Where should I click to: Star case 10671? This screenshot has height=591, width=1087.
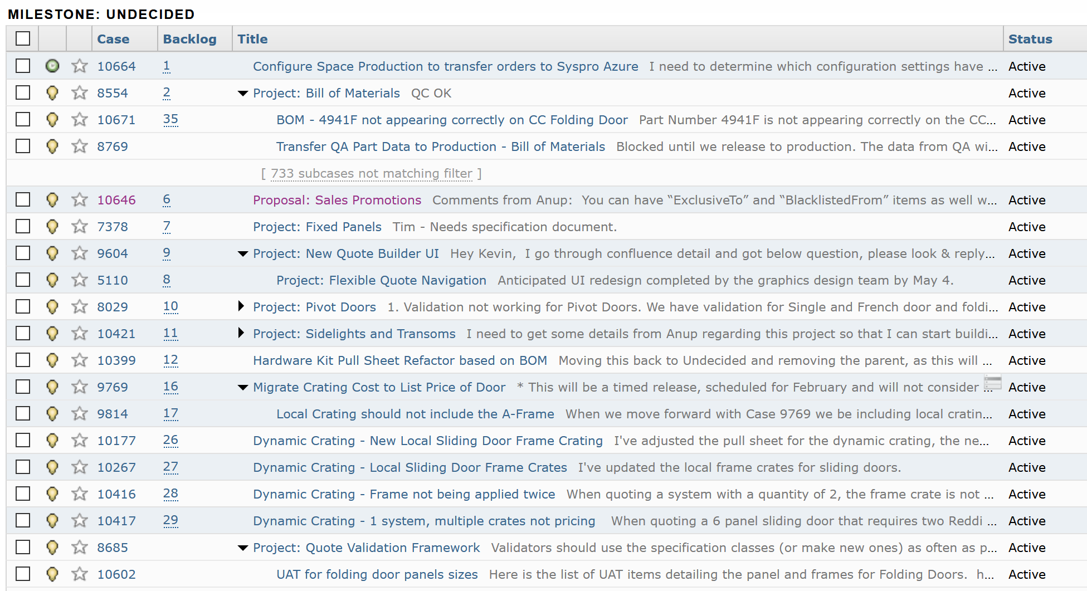point(80,120)
